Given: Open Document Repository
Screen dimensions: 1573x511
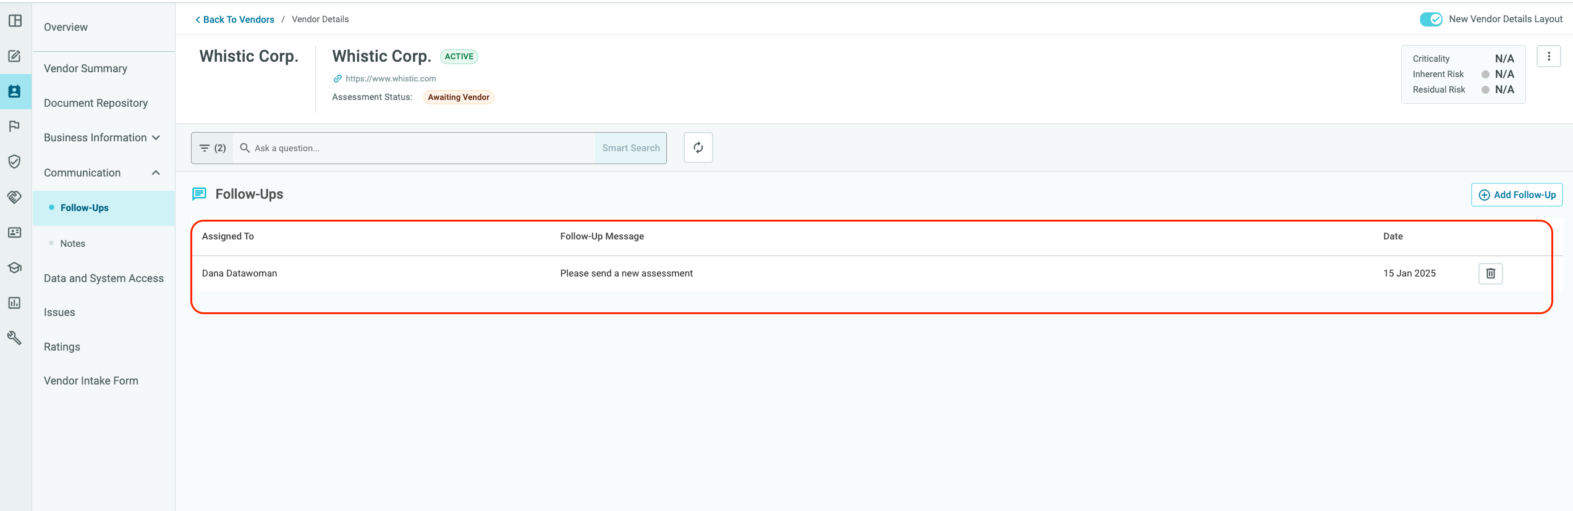Looking at the screenshot, I should [x=96, y=103].
